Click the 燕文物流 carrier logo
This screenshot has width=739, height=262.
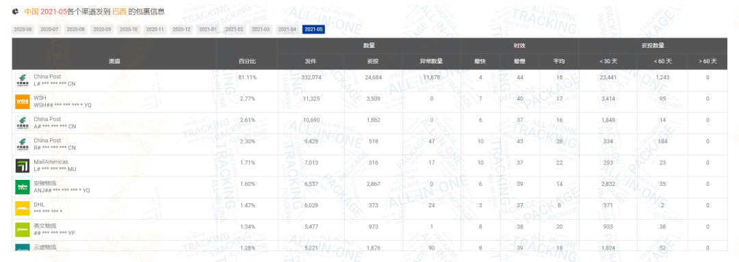click(23, 229)
